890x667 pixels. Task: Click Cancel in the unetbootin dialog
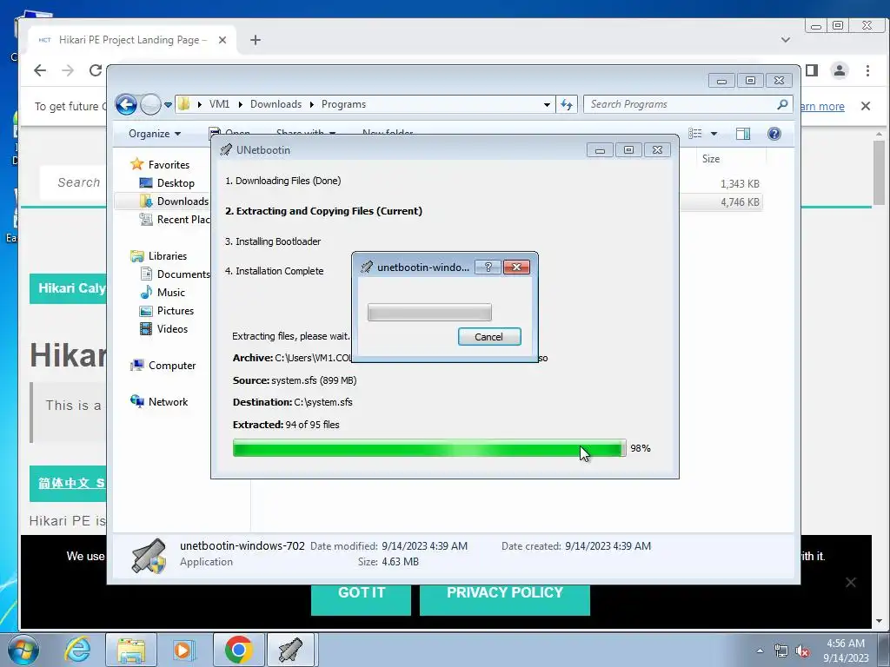[489, 337]
